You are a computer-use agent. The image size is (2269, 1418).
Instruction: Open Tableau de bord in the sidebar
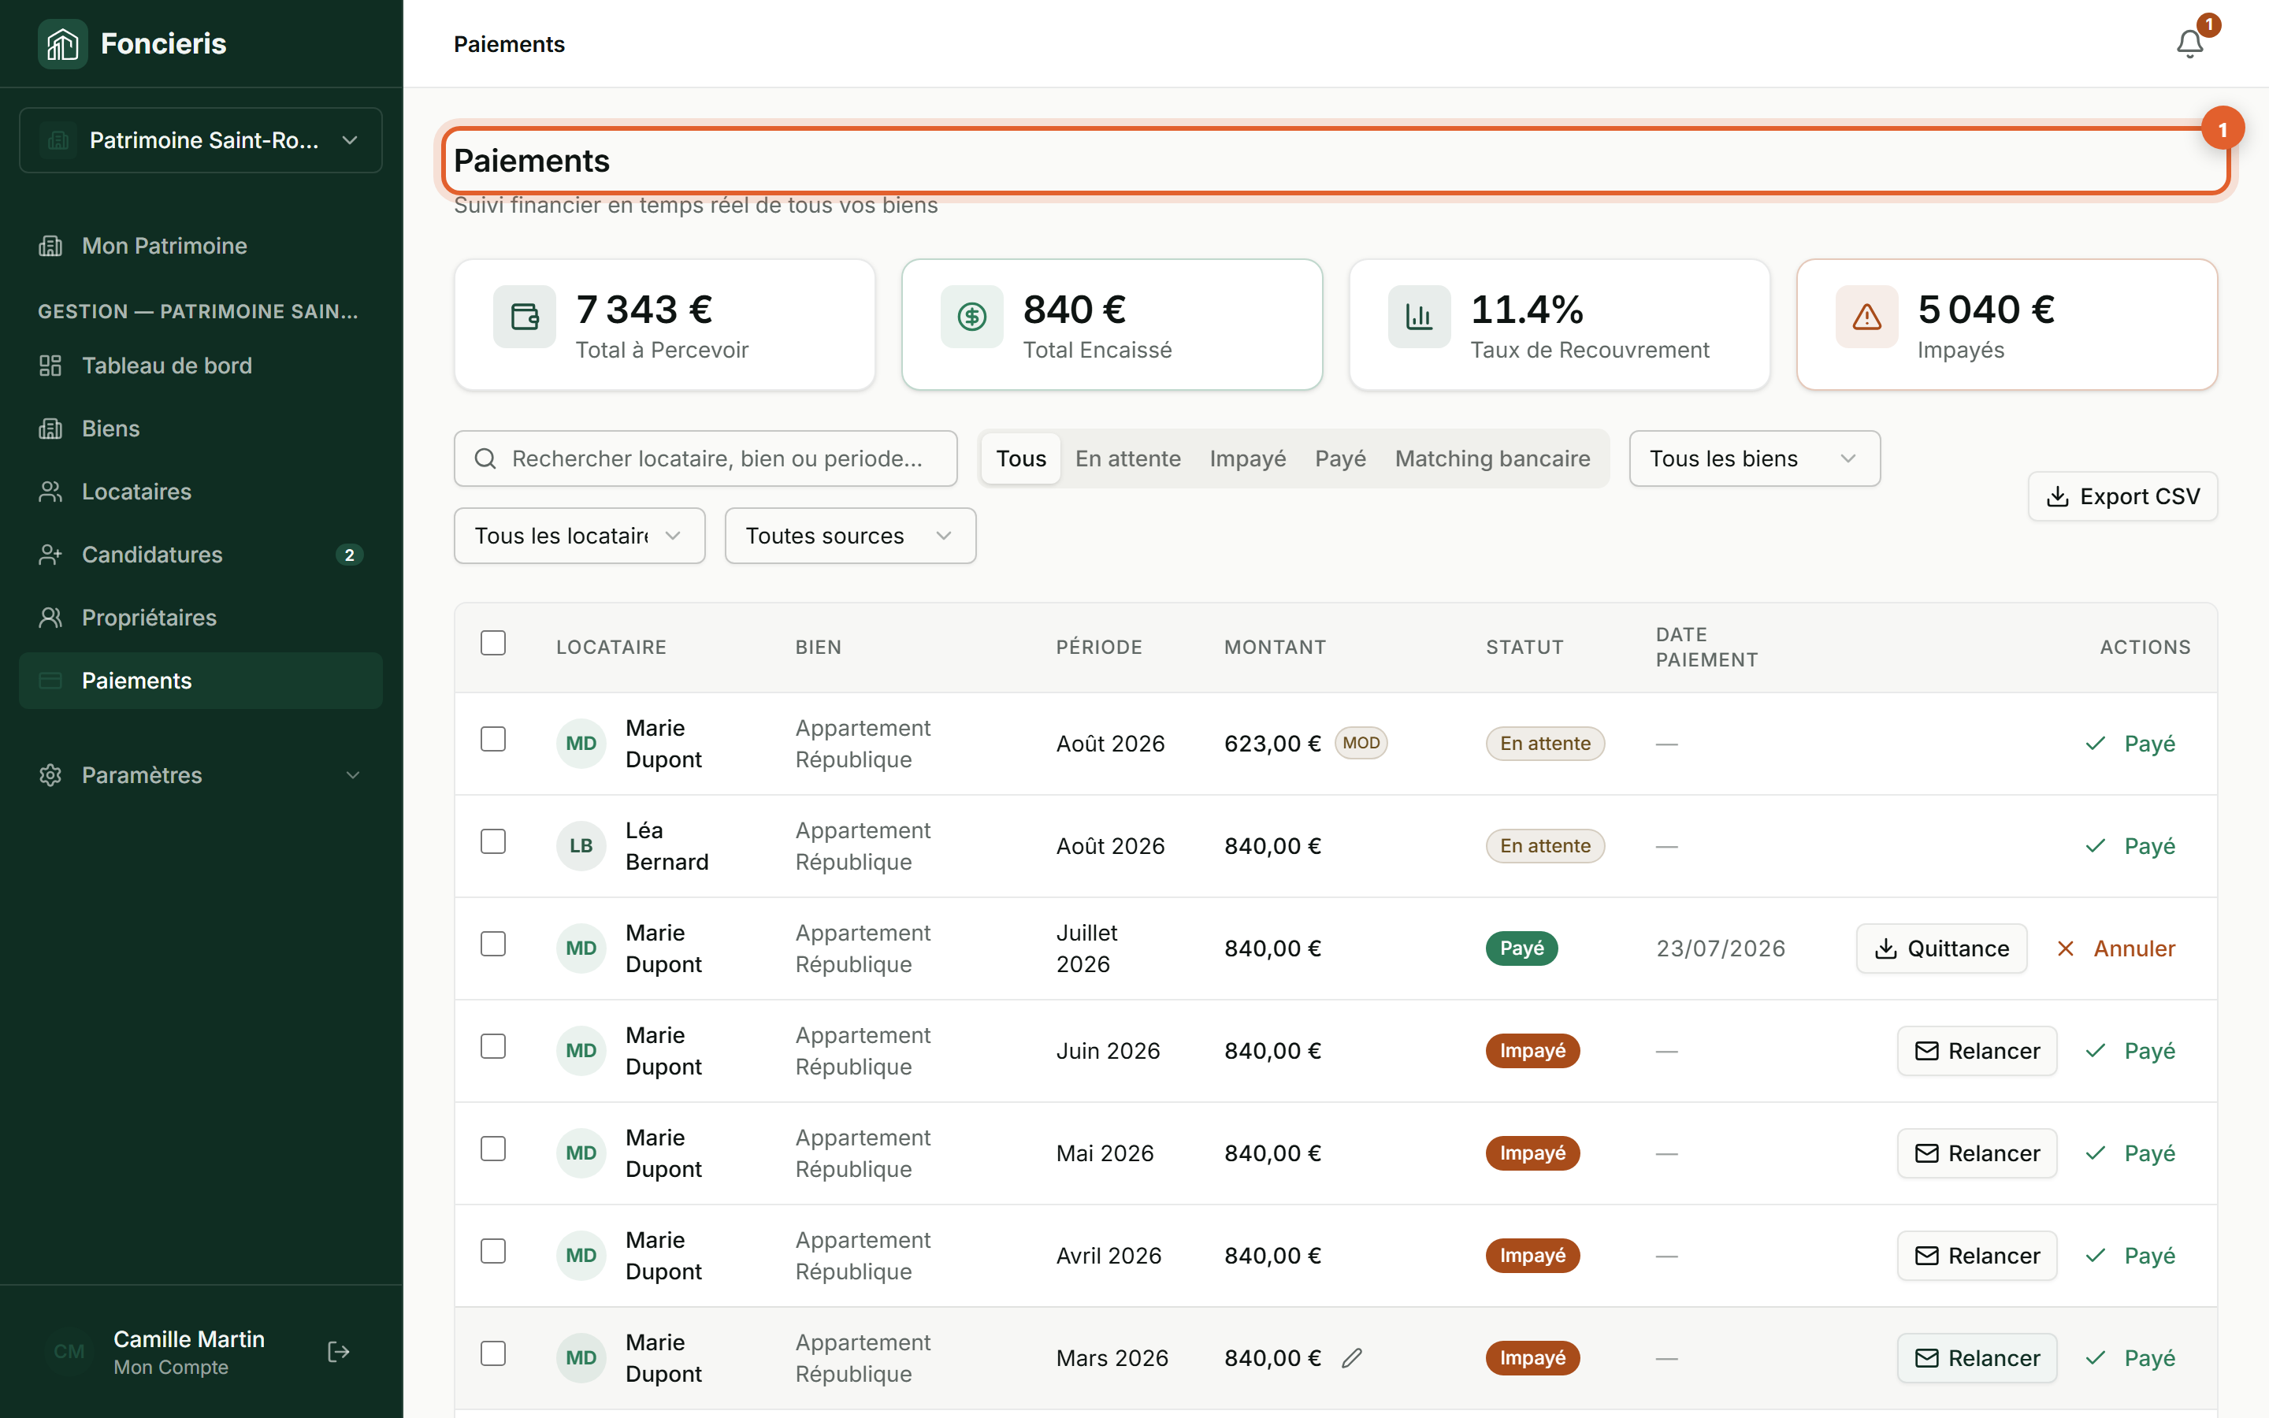(201, 366)
